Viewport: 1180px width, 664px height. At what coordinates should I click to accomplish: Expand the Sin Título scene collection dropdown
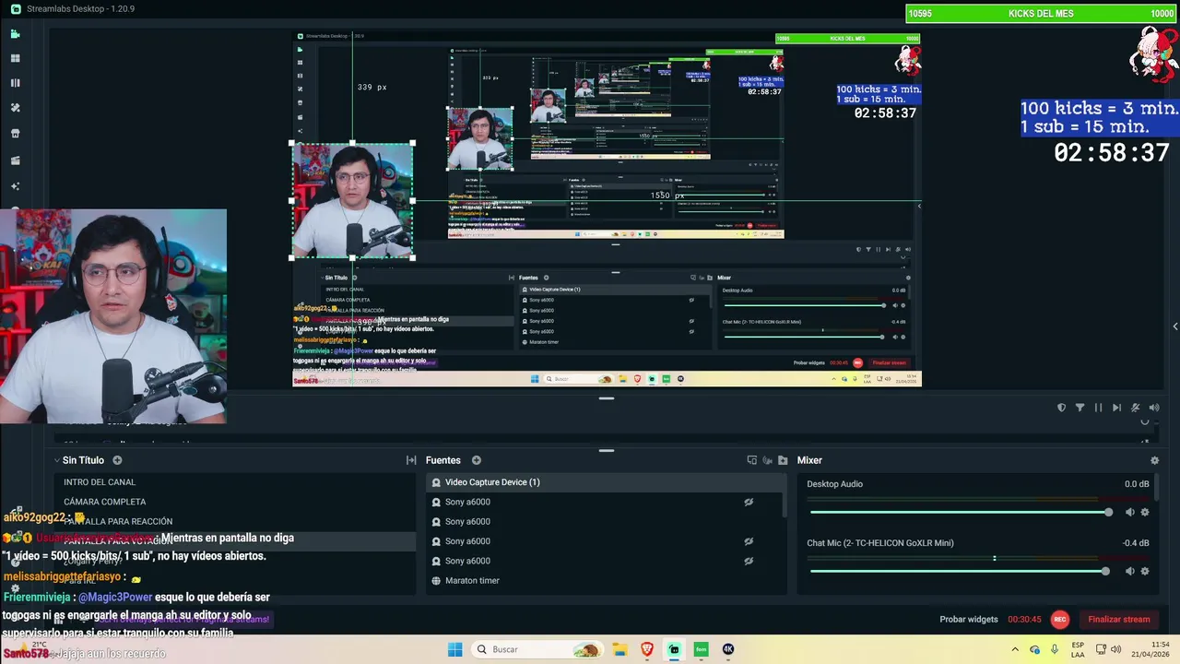(57, 460)
